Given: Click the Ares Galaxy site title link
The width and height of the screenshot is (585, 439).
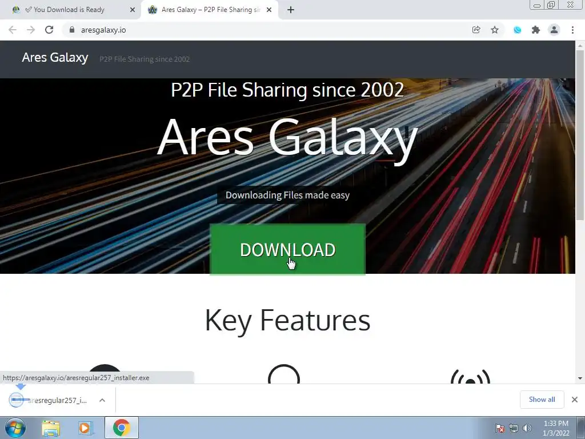Looking at the screenshot, I should pyautogui.click(x=55, y=58).
